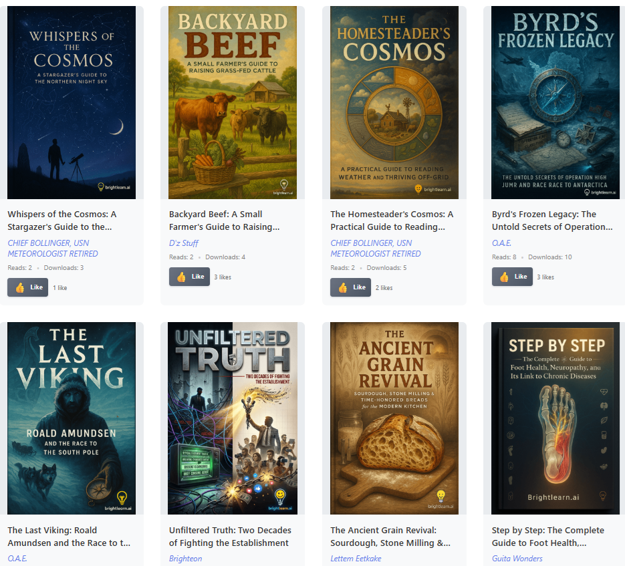Viewport: 625px width, 566px height.
Task: Open The Ancient Grain Revival cover
Action: click(x=394, y=418)
